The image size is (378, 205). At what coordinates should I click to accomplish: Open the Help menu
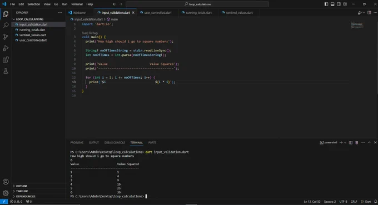89,4
